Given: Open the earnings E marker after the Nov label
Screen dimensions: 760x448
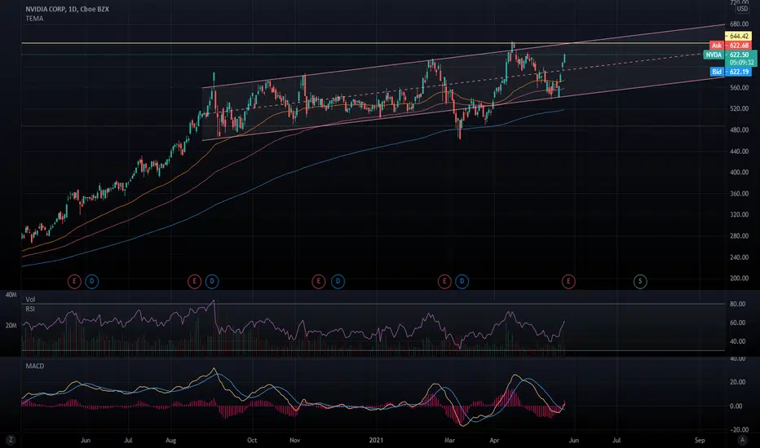Looking at the screenshot, I should 318,281.
